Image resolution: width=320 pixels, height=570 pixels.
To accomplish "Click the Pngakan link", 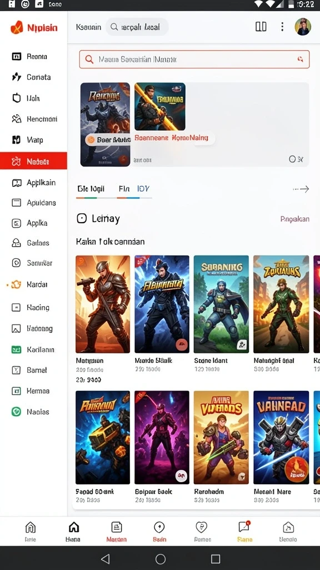I will [x=294, y=219].
